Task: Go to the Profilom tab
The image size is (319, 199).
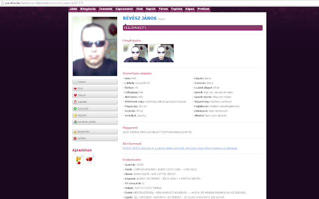Action: point(203,9)
